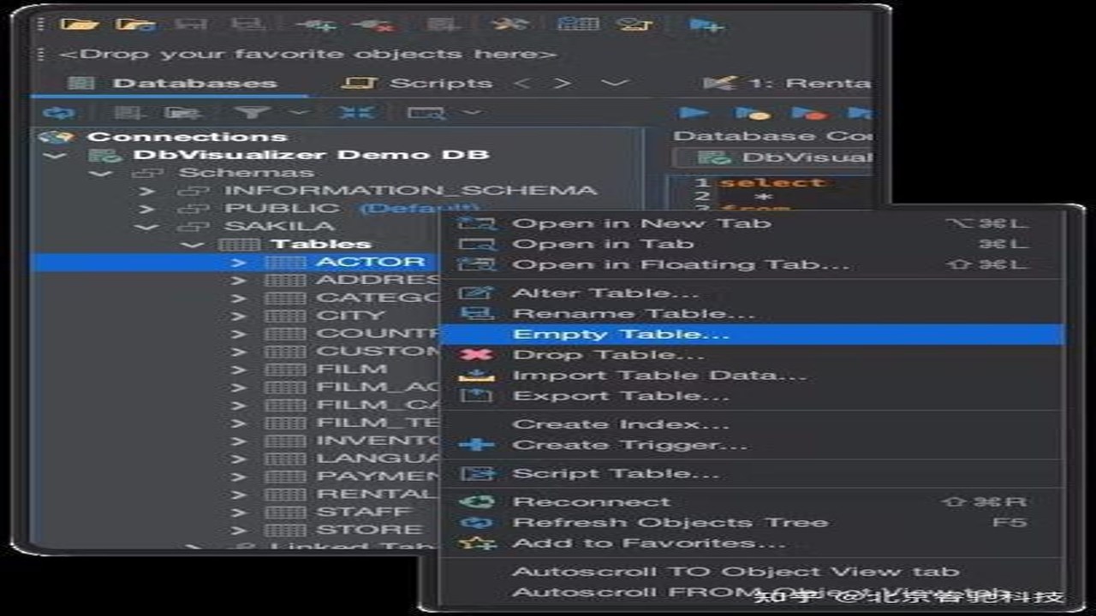Click the Script Table icon in menu

pos(477,474)
